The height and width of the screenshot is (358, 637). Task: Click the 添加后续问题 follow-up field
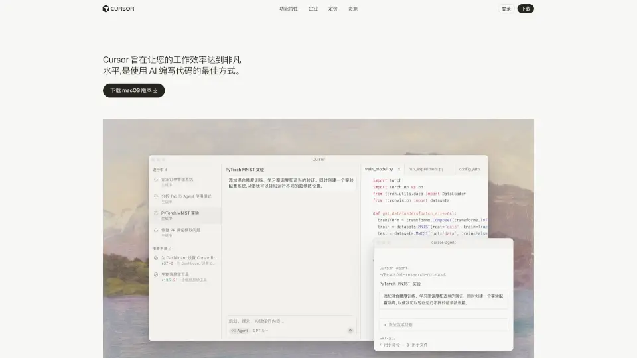pos(443,324)
